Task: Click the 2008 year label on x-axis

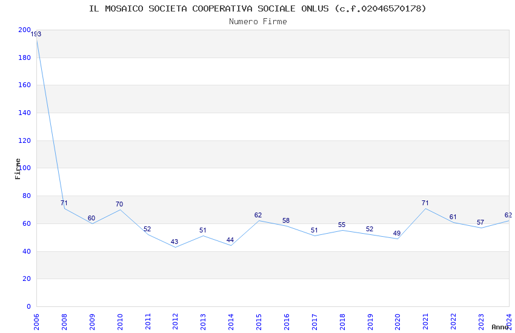Action: click(64, 322)
